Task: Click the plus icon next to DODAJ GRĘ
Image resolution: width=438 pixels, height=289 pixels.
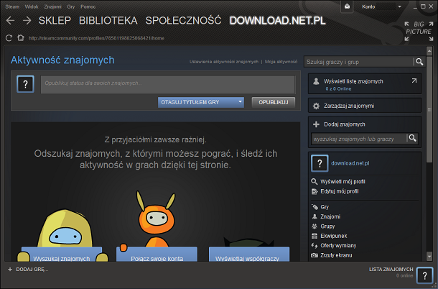Action: pyautogui.click(x=10, y=270)
